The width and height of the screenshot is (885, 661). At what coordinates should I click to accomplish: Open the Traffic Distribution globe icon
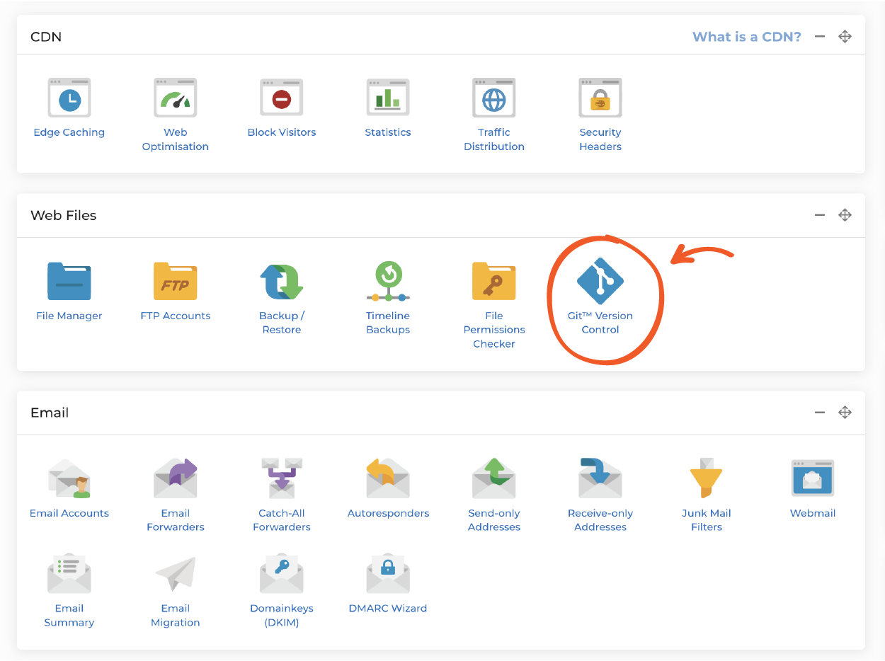[x=494, y=98]
